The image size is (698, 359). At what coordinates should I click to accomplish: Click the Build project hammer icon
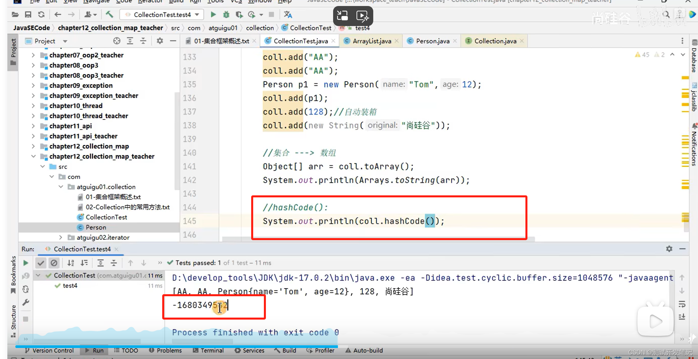pyautogui.click(x=109, y=15)
